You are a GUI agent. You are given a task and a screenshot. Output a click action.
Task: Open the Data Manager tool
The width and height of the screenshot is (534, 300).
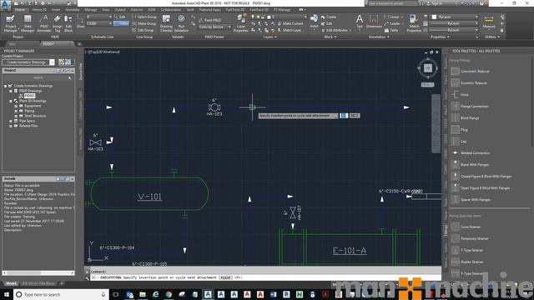28,23
